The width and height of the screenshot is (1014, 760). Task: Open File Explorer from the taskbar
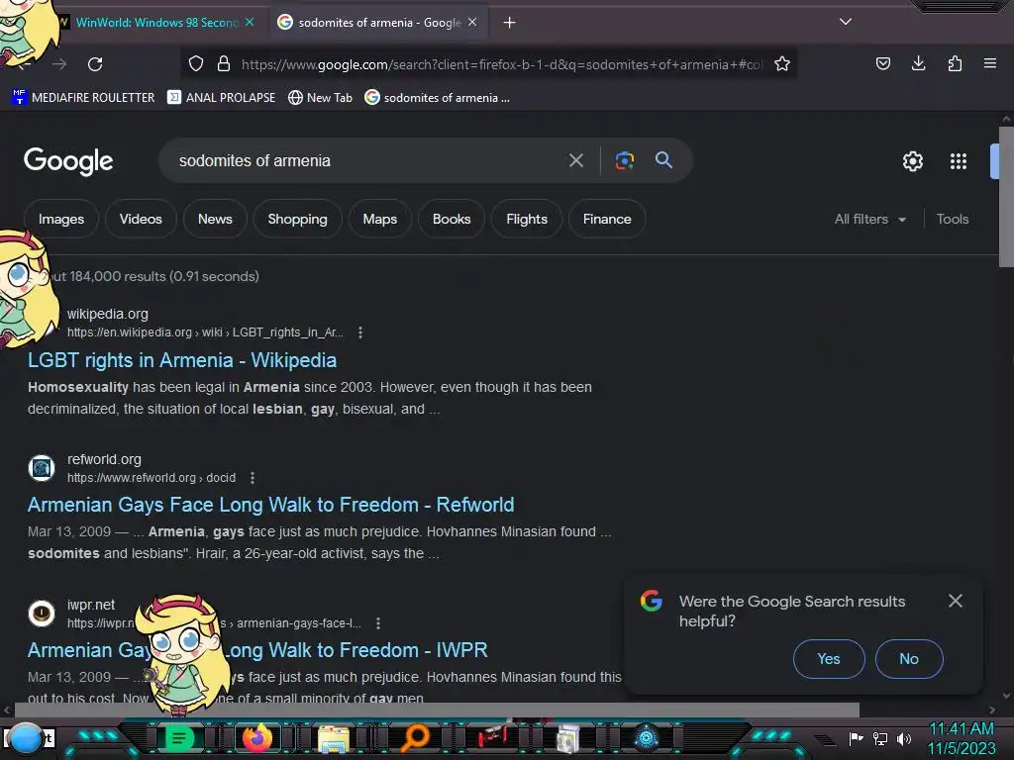pyautogui.click(x=334, y=738)
